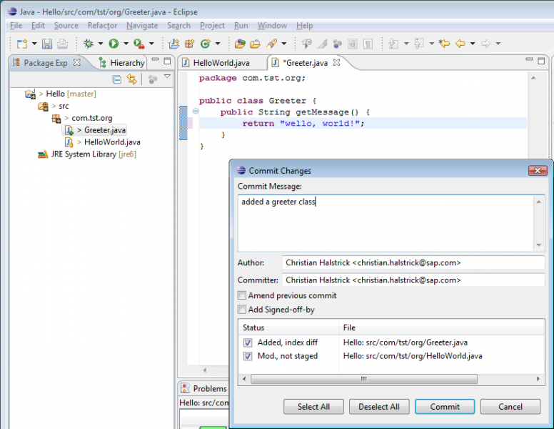Click the New Java Project icon
The width and height of the screenshot is (554, 429).
click(x=173, y=44)
